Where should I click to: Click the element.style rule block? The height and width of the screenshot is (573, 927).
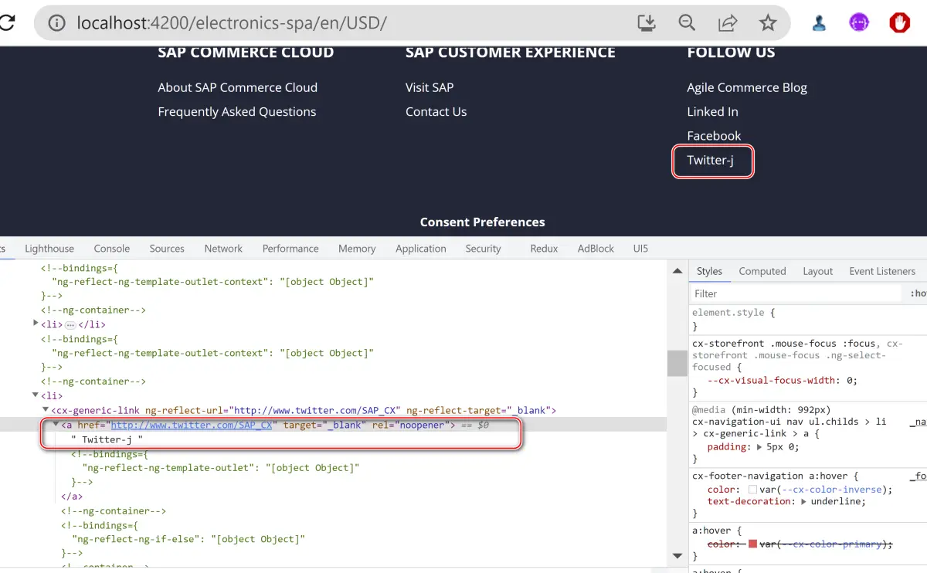pyautogui.click(x=809, y=319)
